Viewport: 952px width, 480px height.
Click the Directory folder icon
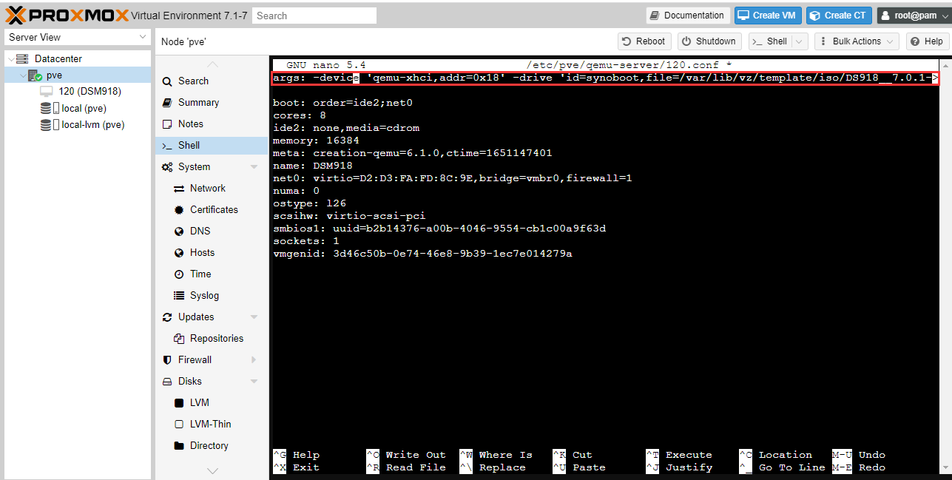point(178,446)
